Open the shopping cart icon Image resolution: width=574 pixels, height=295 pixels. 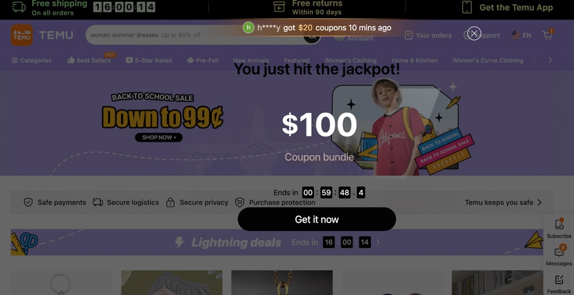point(547,35)
